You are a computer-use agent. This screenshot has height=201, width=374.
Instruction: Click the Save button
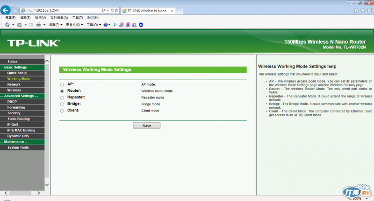click(147, 125)
